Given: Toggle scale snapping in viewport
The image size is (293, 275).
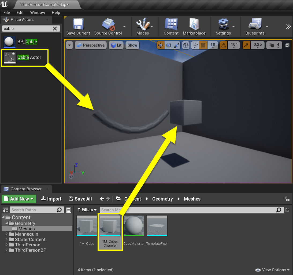Looking at the screenshot, I should (247, 45).
